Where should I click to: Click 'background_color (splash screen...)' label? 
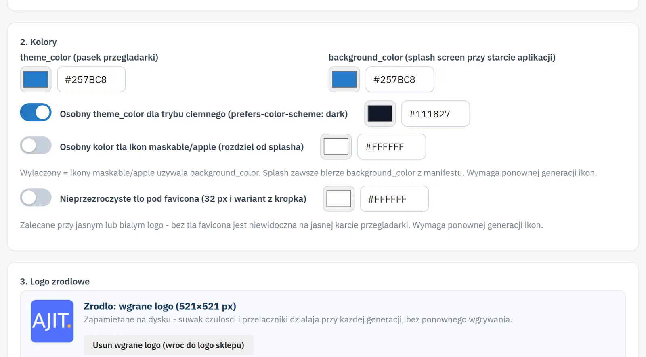click(442, 57)
